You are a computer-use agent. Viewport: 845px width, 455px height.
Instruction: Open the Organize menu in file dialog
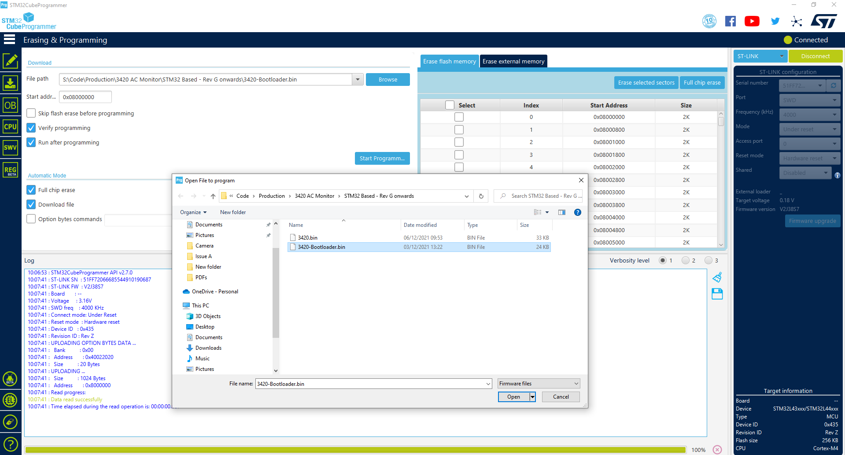click(193, 212)
